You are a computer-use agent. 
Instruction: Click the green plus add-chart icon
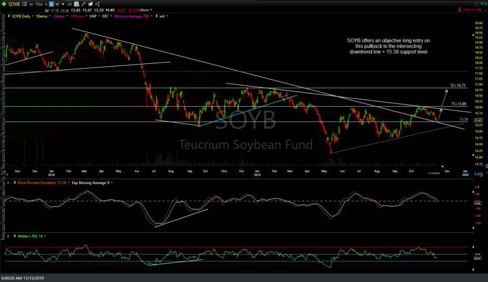point(4,5)
